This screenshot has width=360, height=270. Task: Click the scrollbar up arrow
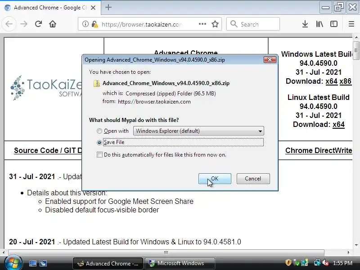pyautogui.click(x=356, y=37)
